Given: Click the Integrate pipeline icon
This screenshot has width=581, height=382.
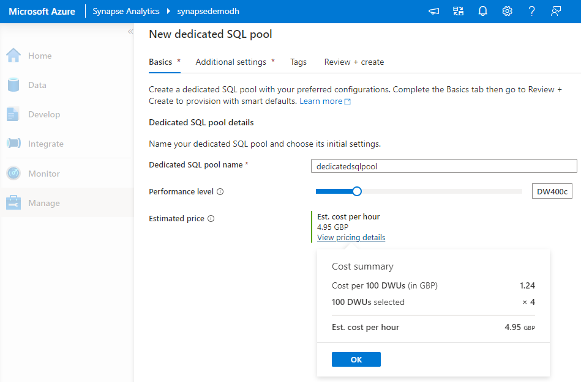Looking at the screenshot, I should [x=13, y=143].
